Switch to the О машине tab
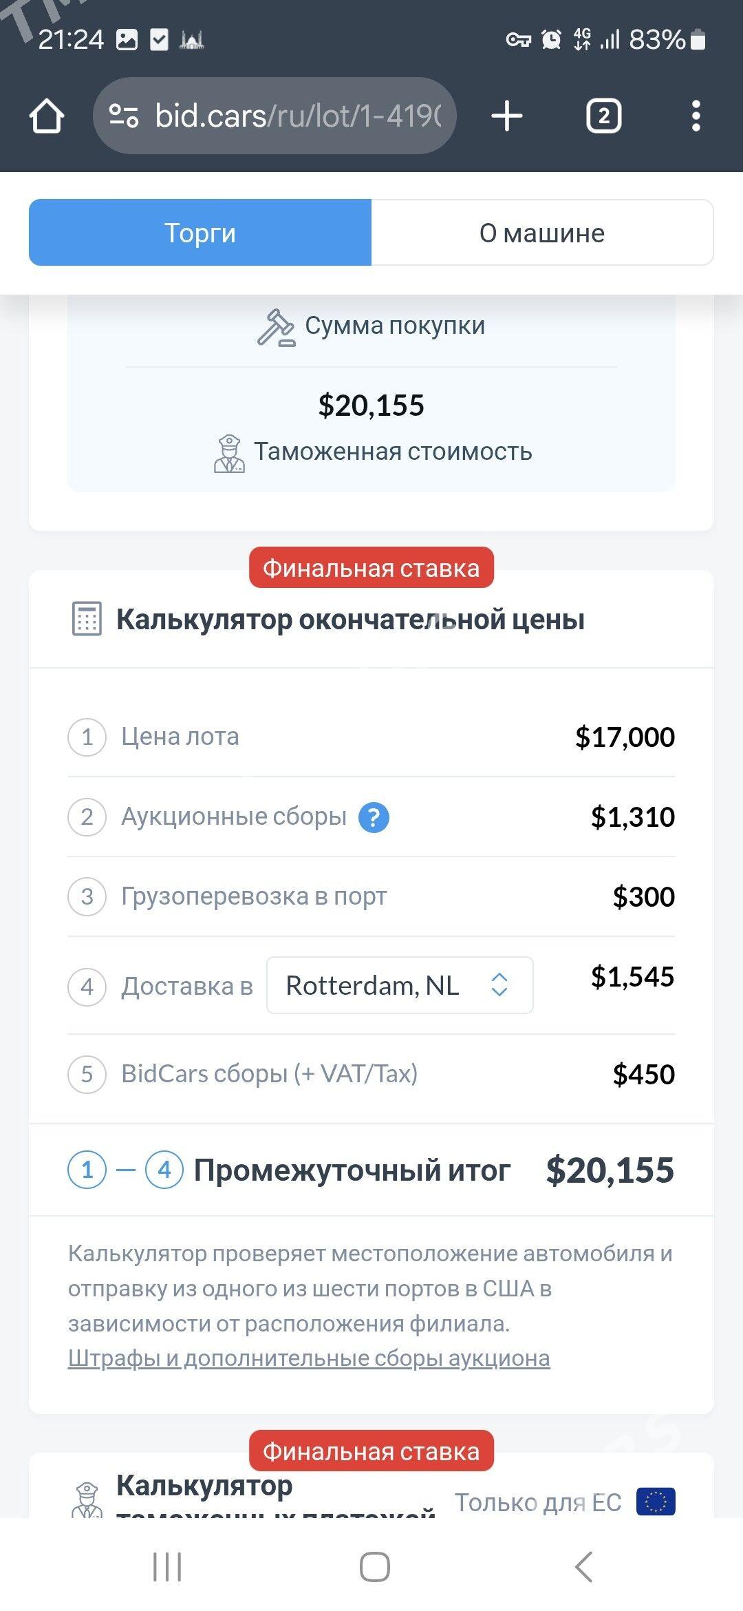Screen dimensions: 743x1611 tap(542, 233)
